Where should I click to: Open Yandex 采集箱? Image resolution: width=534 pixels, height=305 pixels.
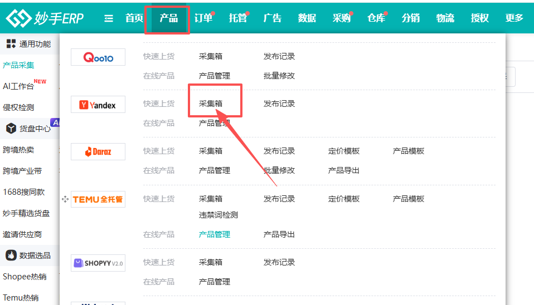tap(211, 104)
